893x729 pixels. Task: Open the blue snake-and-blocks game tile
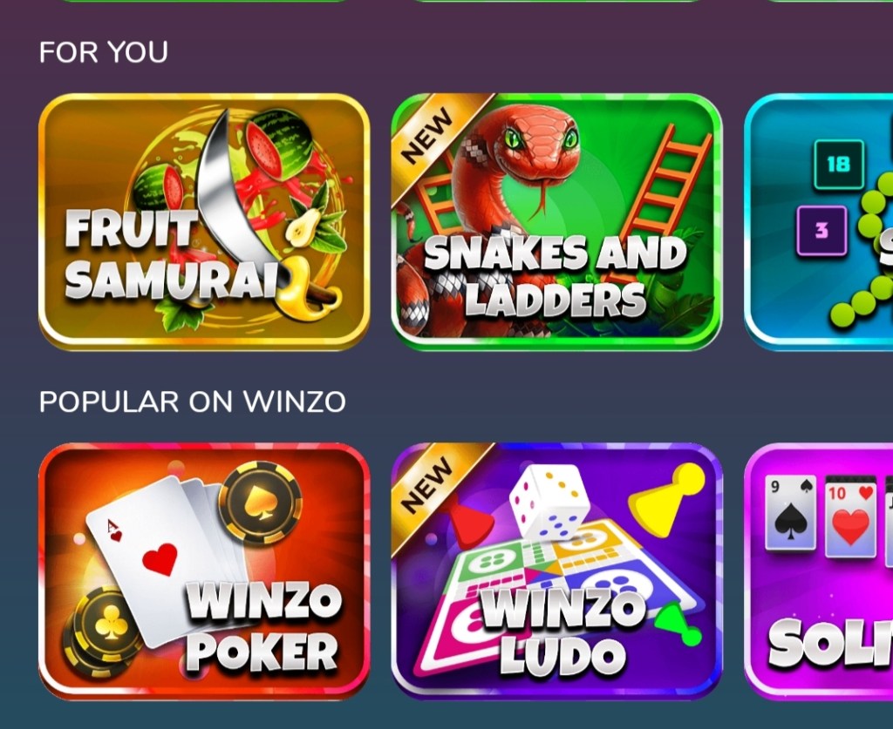coord(818,222)
